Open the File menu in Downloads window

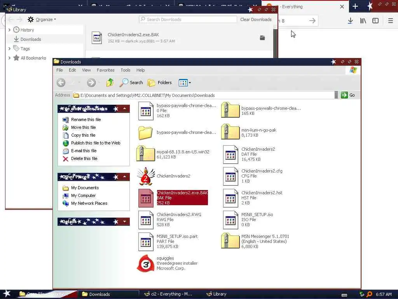pos(59,70)
